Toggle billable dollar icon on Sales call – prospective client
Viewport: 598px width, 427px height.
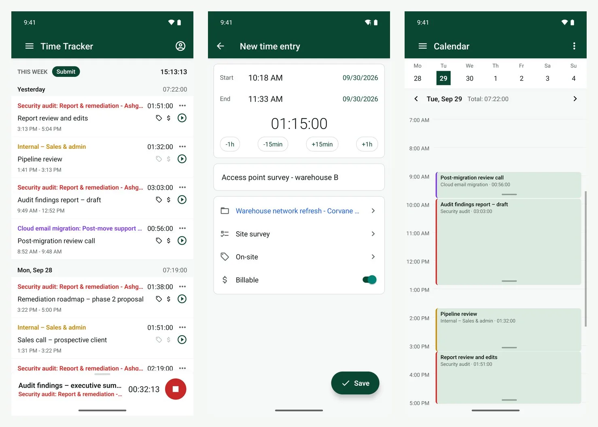pyautogui.click(x=169, y=340)
